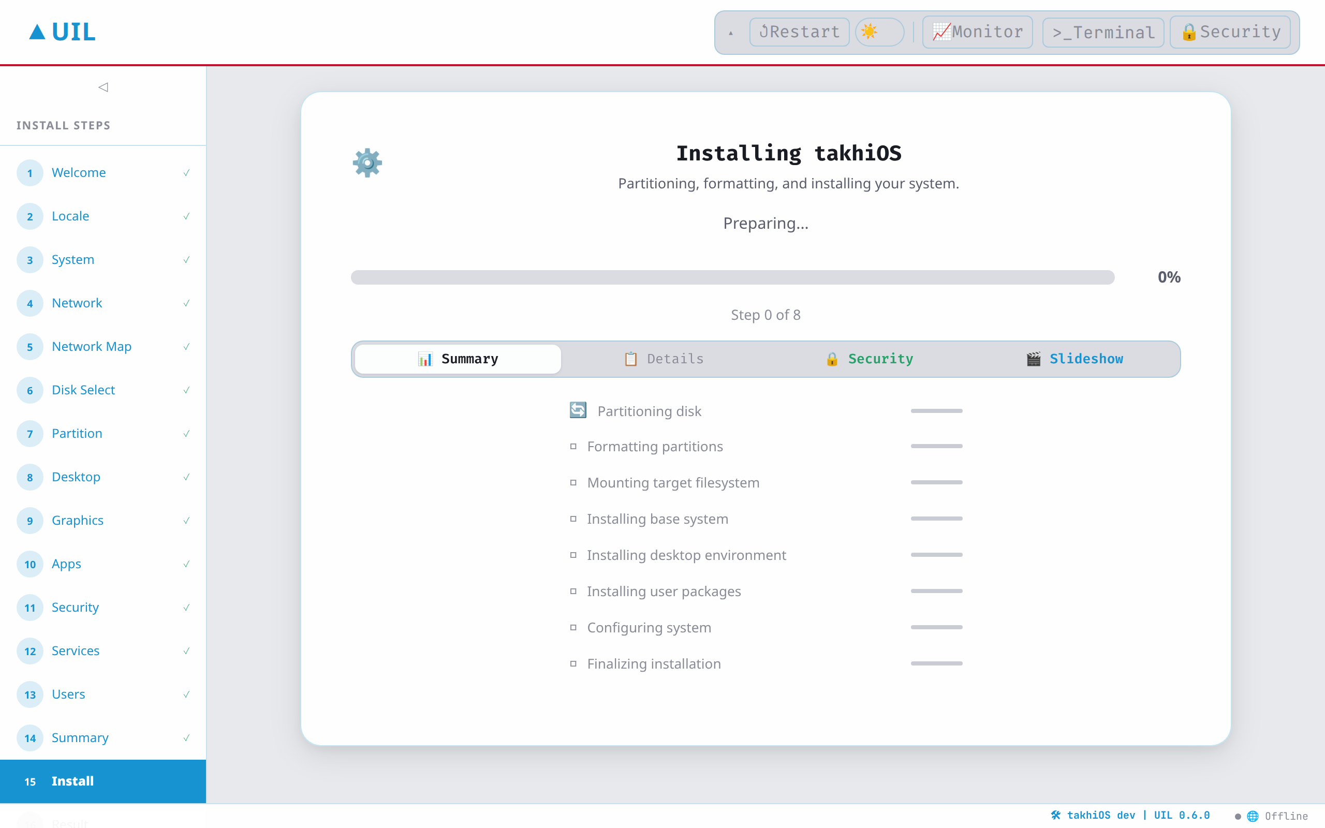This screenshot has width=1325, height=828.
Task: Open the Network Map step
Action: tap(103, 347)
